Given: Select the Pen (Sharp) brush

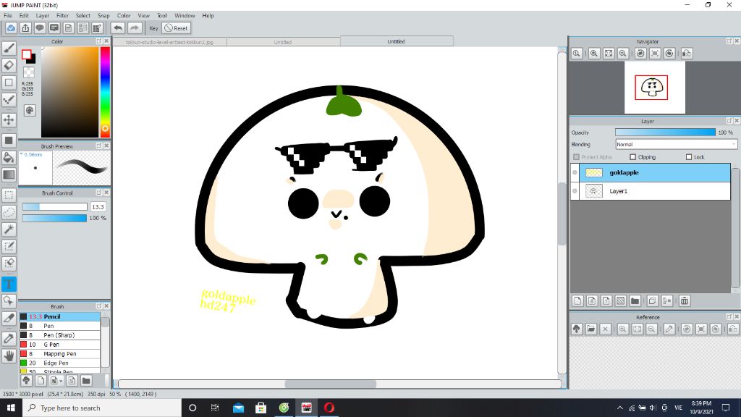Looking at the screenshot, I should [x=59, y=334].
